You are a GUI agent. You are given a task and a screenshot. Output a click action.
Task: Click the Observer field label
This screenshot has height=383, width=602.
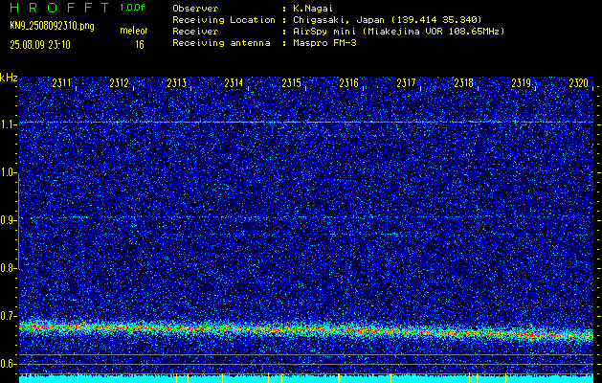tap(195, 9)
